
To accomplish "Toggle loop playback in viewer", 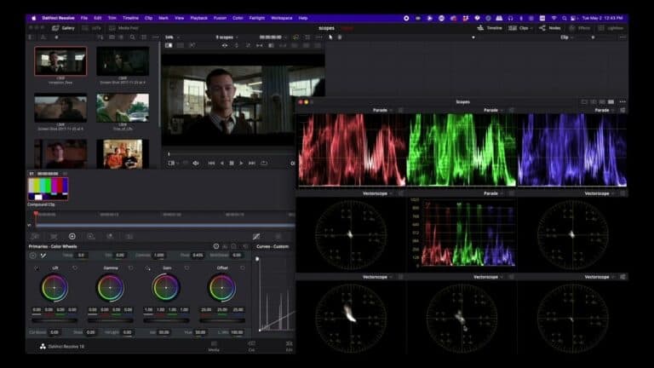I will tap(264, 163).
